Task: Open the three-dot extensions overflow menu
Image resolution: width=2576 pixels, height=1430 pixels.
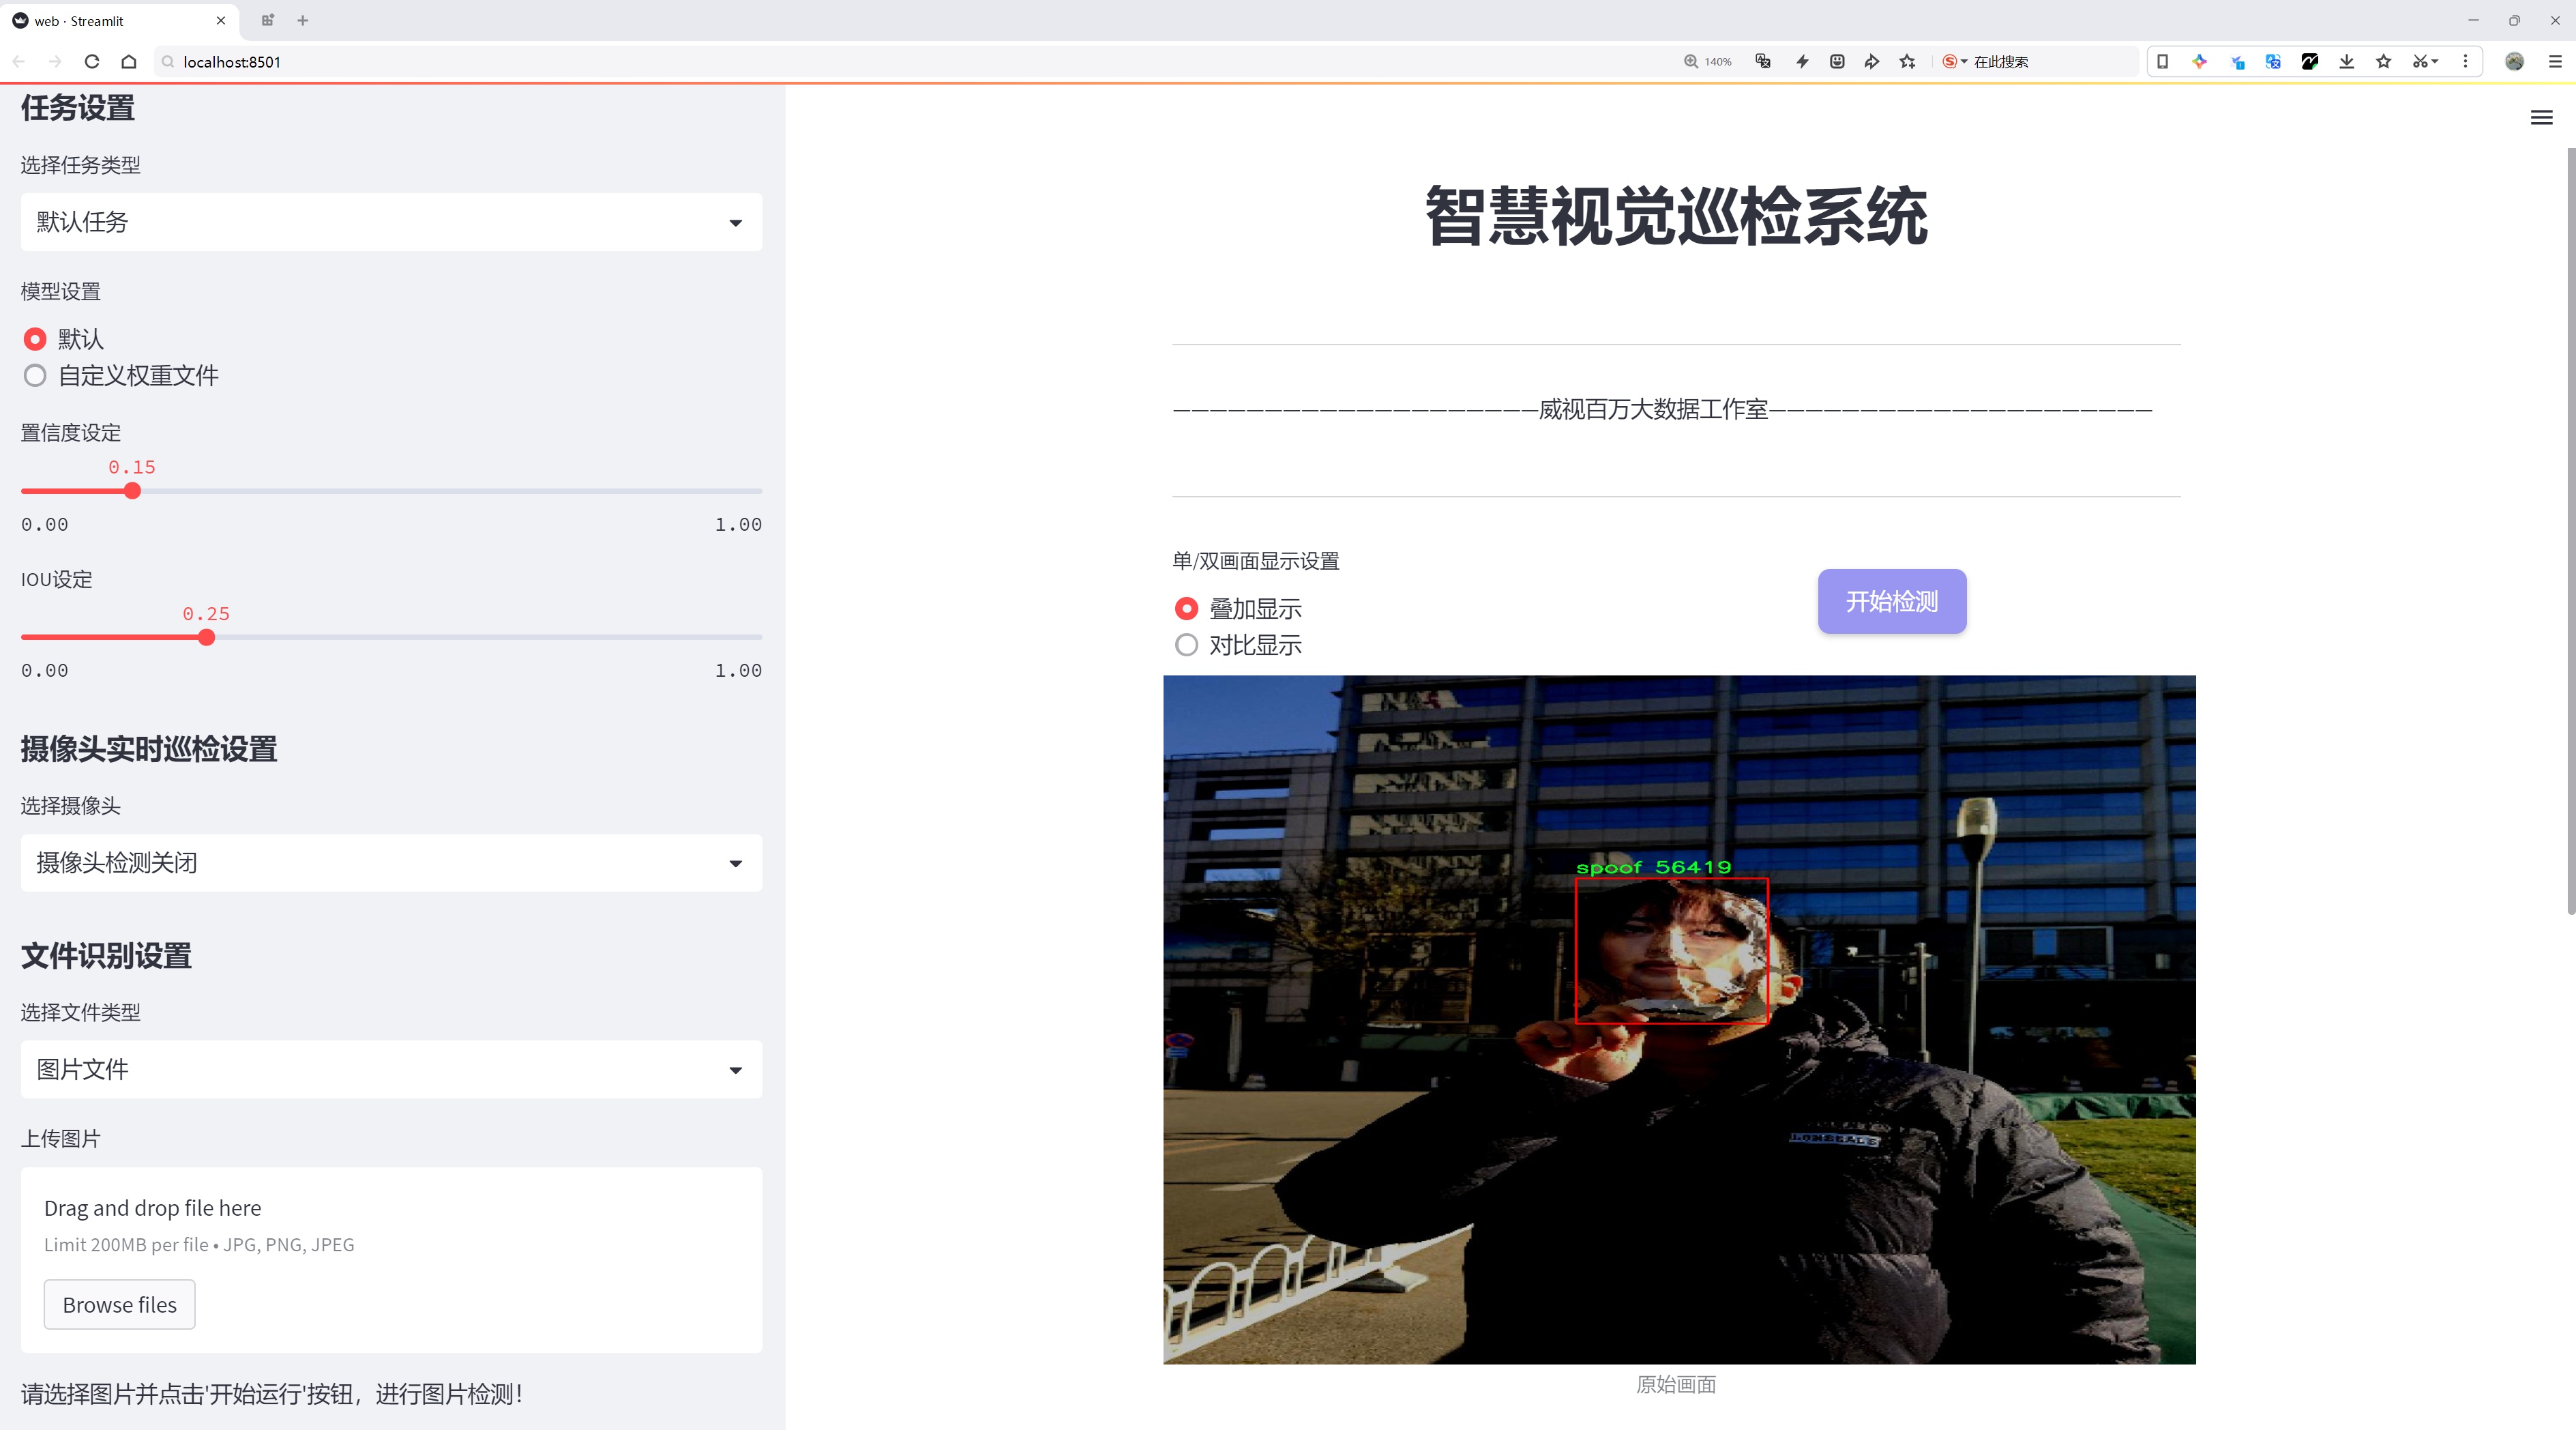Action: 2465,61
